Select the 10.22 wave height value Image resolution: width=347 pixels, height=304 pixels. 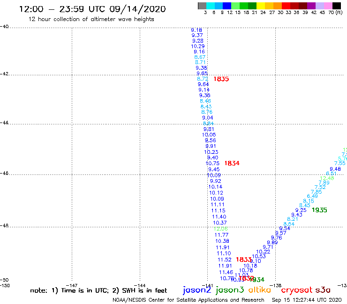coord(263,252)
